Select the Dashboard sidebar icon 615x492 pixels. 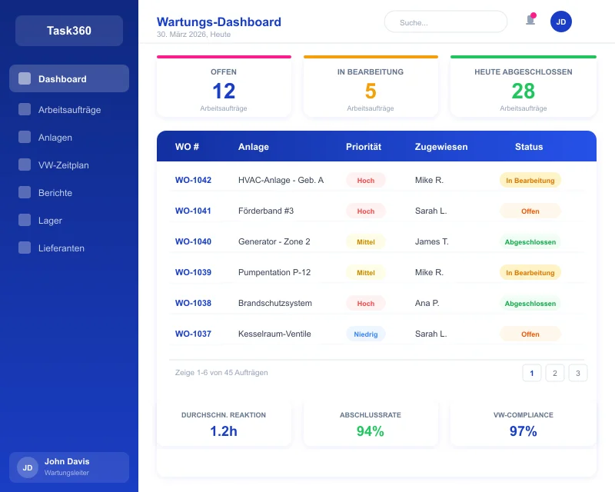click(x=23, y=78)
